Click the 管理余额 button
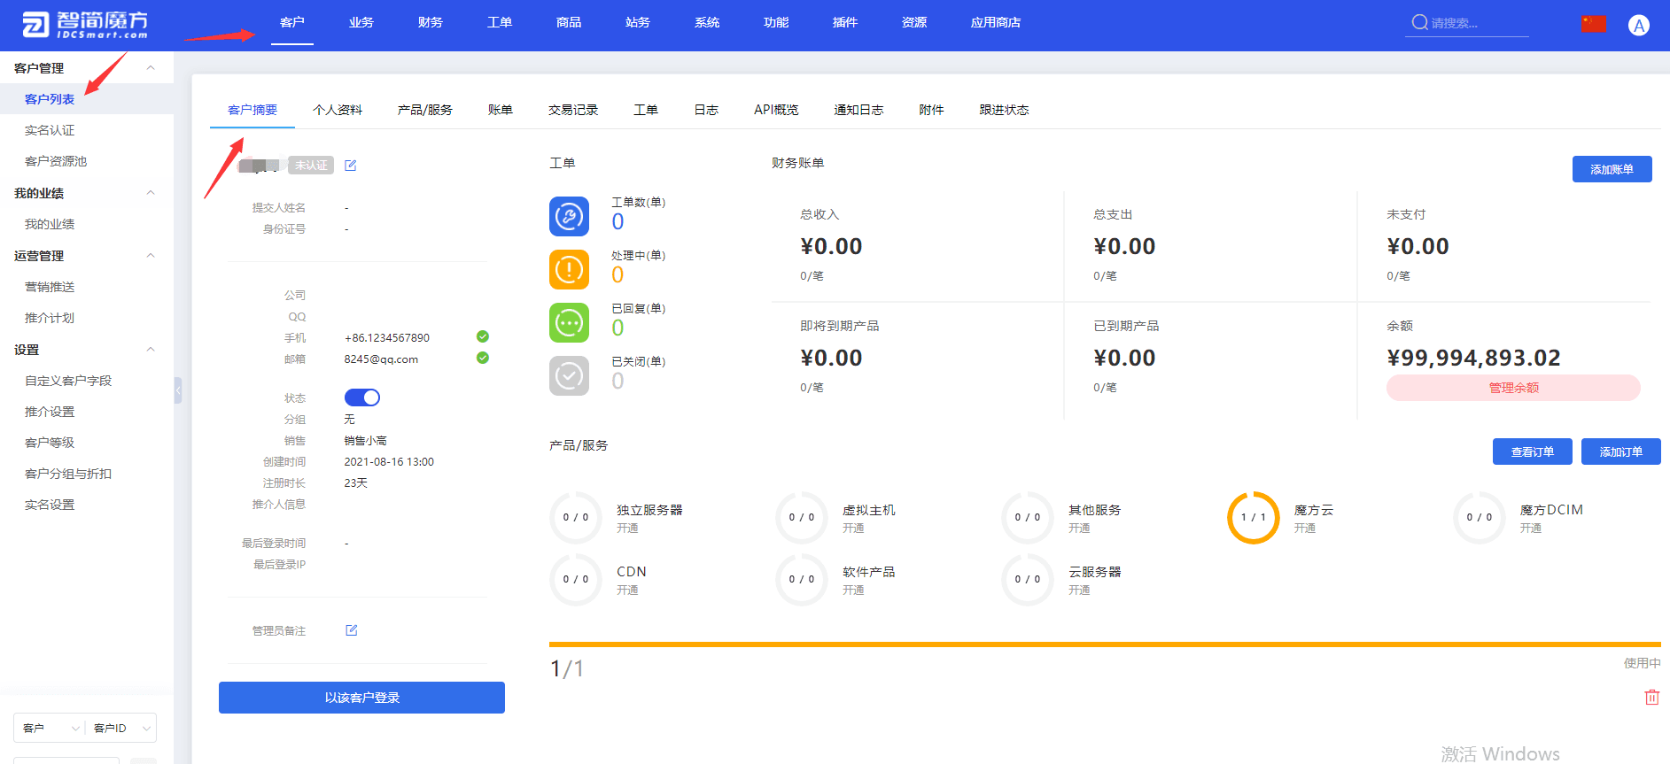The width and height of the screenshot is (1670, 764). (1513, 388)
